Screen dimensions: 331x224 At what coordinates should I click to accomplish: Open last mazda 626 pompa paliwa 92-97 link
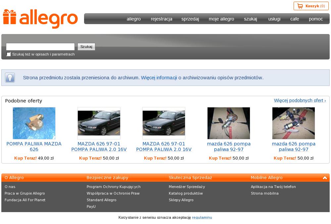point(293,147)
